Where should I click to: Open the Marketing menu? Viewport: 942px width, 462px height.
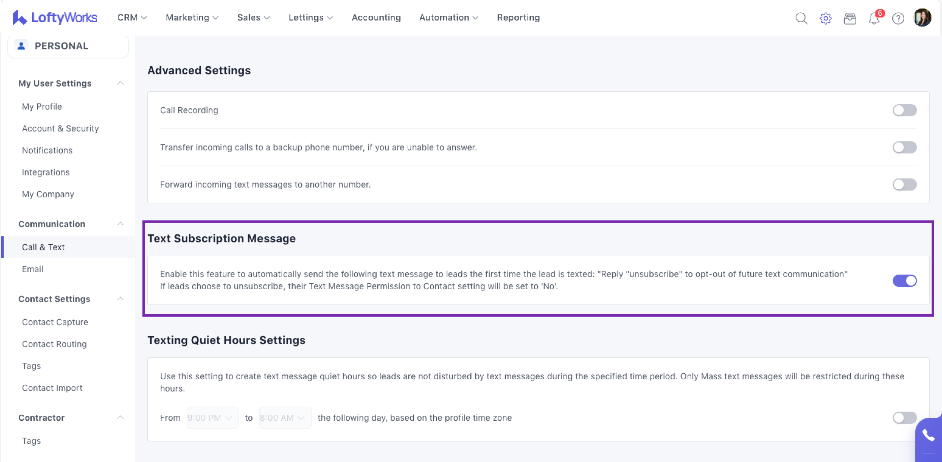pos(192,17)
